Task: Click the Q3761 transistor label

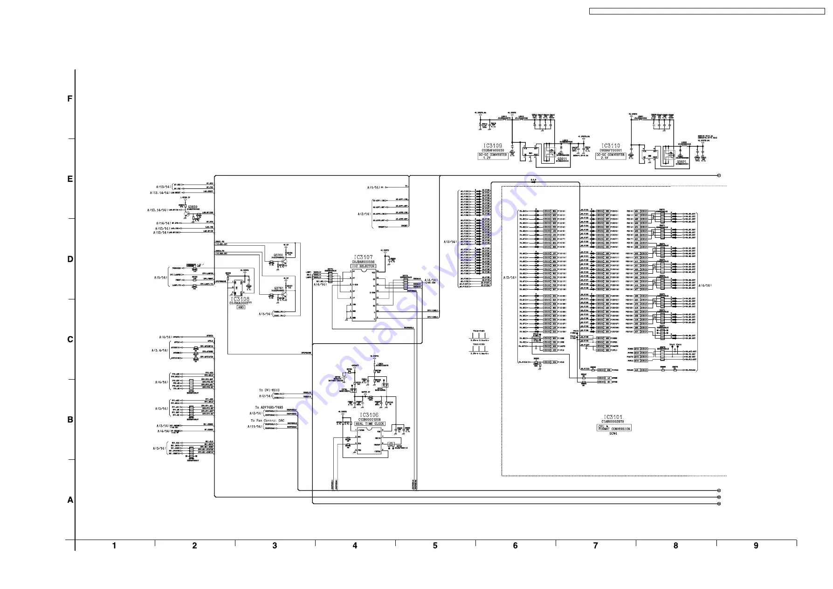Action: coord(279,288)
